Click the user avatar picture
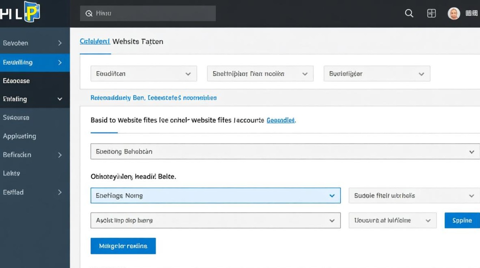Image resolution: width=480 pixels, height=268 pixels. pos(454,14)
